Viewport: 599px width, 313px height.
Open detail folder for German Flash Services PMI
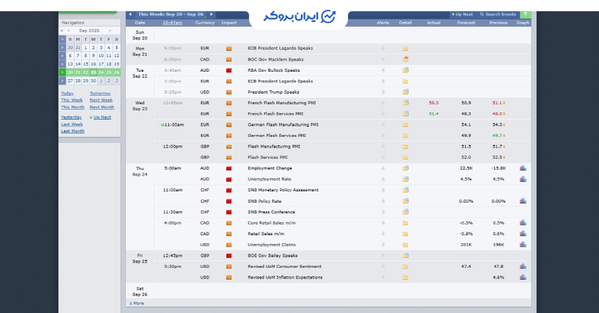pos(405,136)
